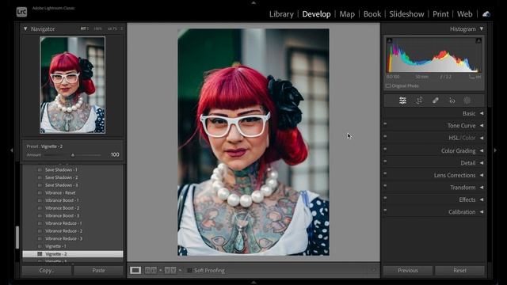Apply the Vignette - 1 preset
The height and width of the screenshot is (285, 507).
tap(55, 246)
